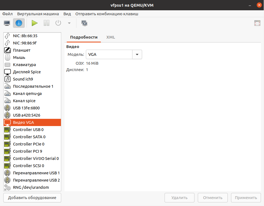Select Controller PCI 9 icon
The height and width of the screenshot is (206, 264).
[x=7, y=151]
